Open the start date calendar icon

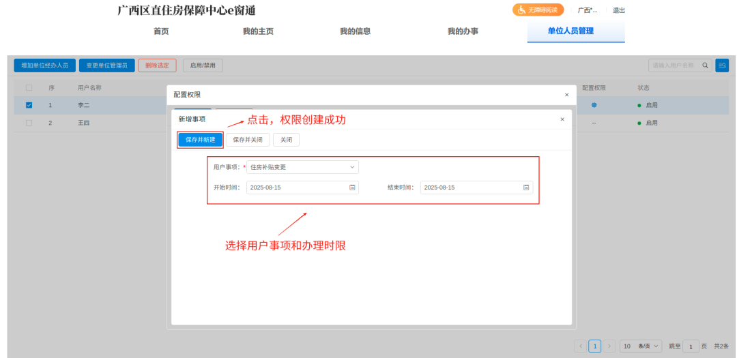click(352, 188)
